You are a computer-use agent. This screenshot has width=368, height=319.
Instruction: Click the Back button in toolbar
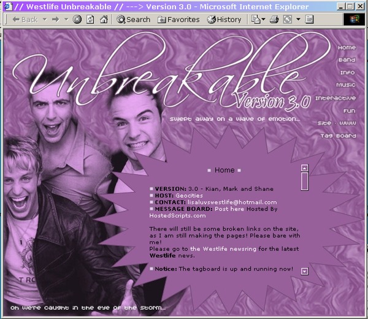(23, 20)
